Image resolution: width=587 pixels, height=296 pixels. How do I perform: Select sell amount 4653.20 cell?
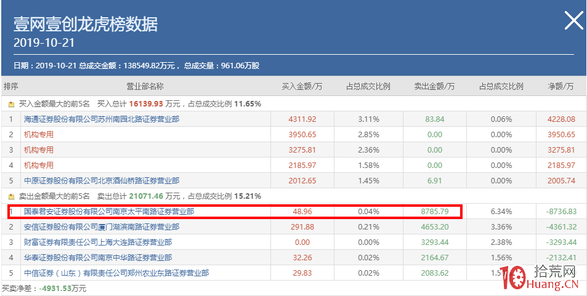pos(435,227)
